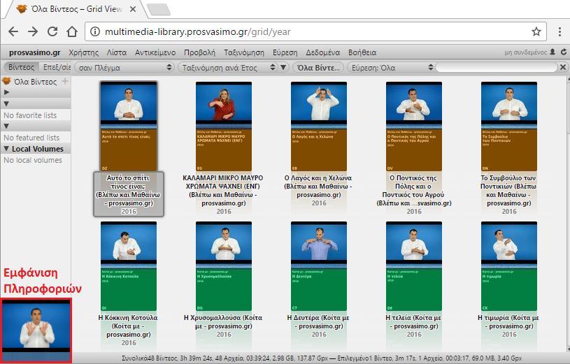
Task: Play the sign-language info video in bottom corner
Action: tap(36, 329)
